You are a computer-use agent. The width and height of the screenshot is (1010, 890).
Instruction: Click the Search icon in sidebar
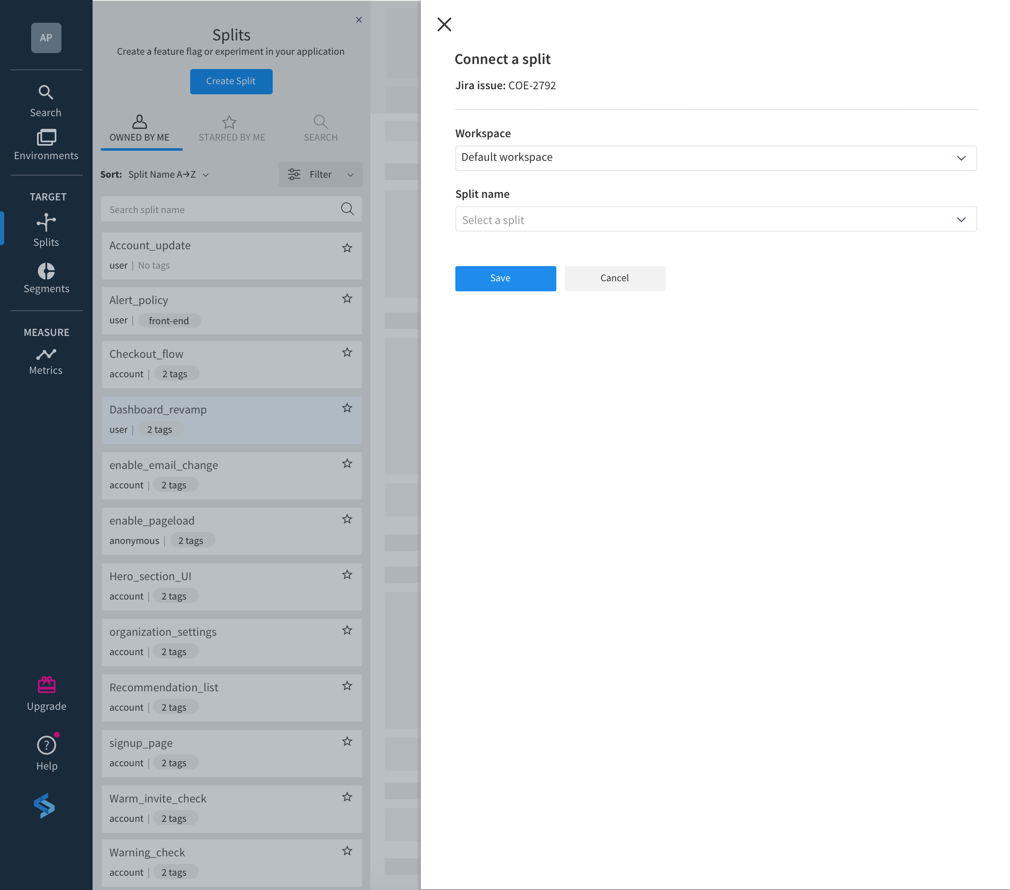(x=45, y=92)
